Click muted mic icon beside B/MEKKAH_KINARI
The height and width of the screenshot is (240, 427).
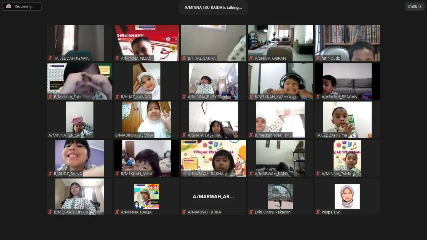(x=50, y=212)
